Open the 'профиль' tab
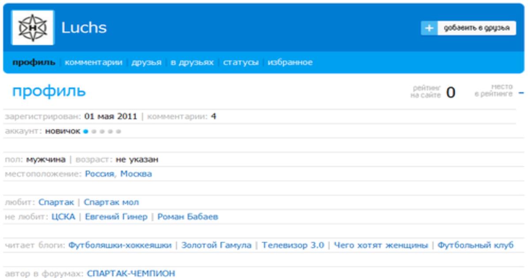530x278 pixels. tap(34, 63)
